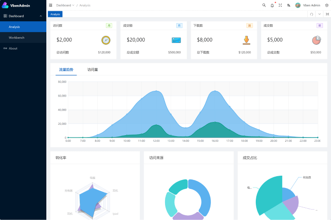
Task: Click the 成交占比 card title
Action: pos(250,158)
